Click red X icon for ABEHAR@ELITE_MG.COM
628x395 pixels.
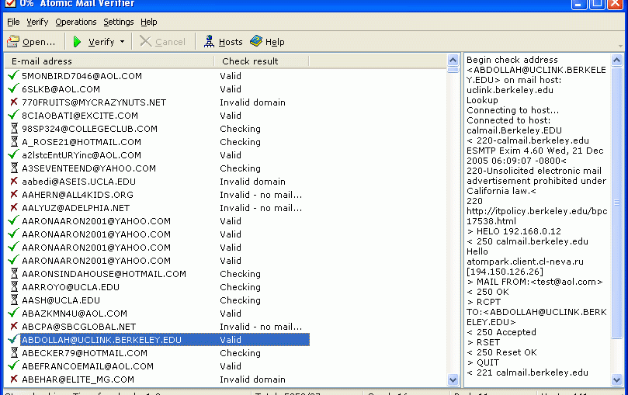(x=14, y=379)
